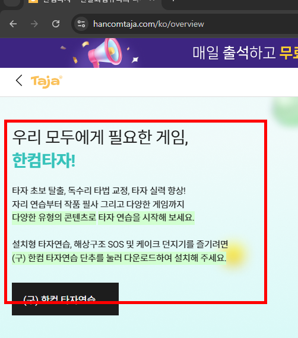Image resolution: width=298 pixels, height=338 pixels.
Task: Click highlighted text '단추를 눌러 다운로드하여 설치해 주세요.'
Action: tap(153, 258)
